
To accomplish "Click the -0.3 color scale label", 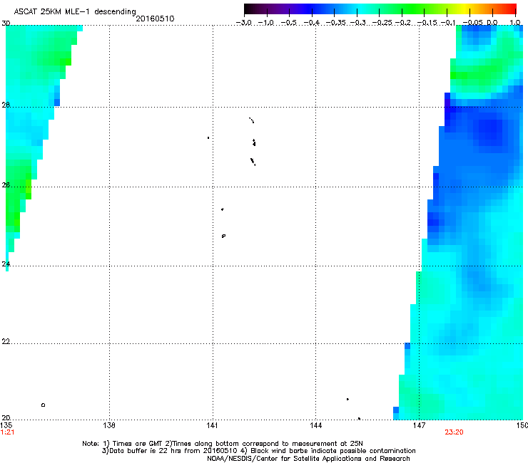I will pyautogui.click(x=357, y=23).
